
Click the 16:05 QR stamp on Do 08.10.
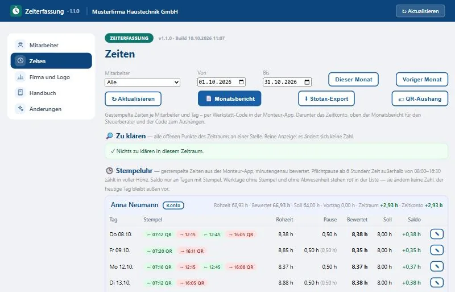point(241,235)
